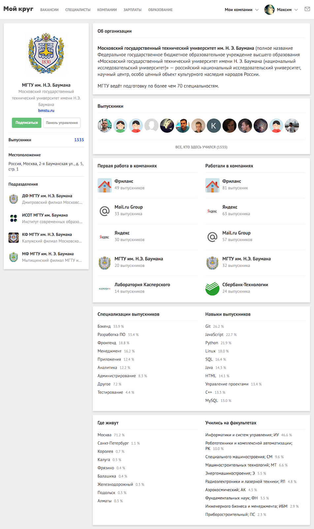Select Образование in the top navigation
314x529 pixels.
pyautogui.click(x=160, y=10)
